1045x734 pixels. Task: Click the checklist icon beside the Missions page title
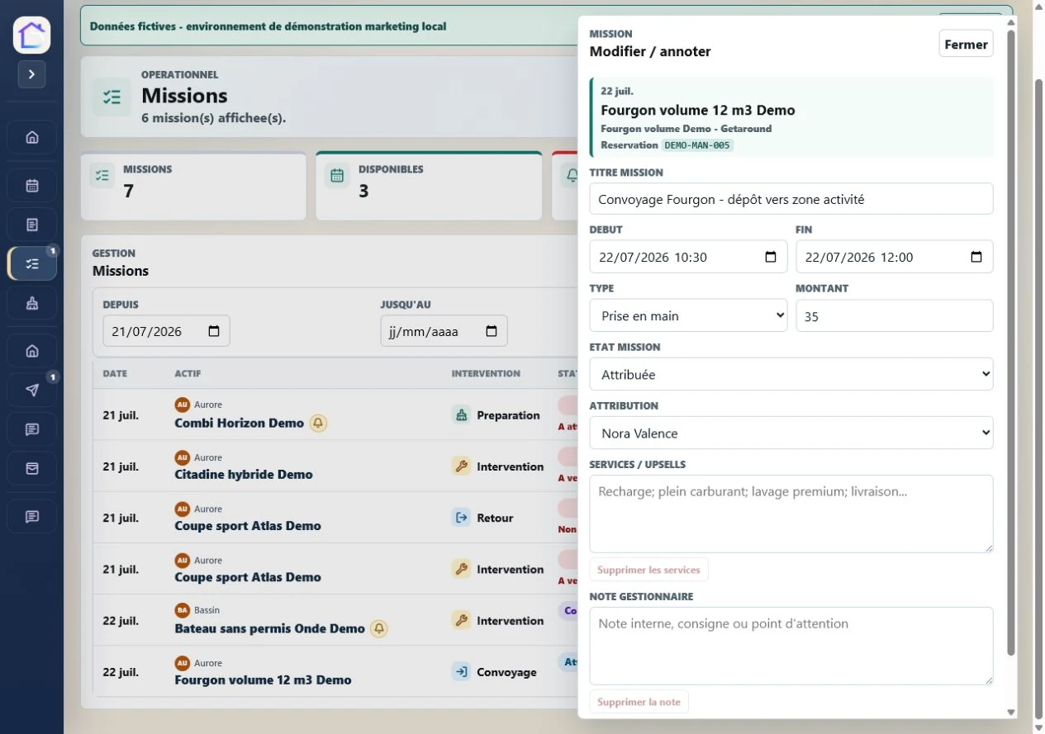112,97
